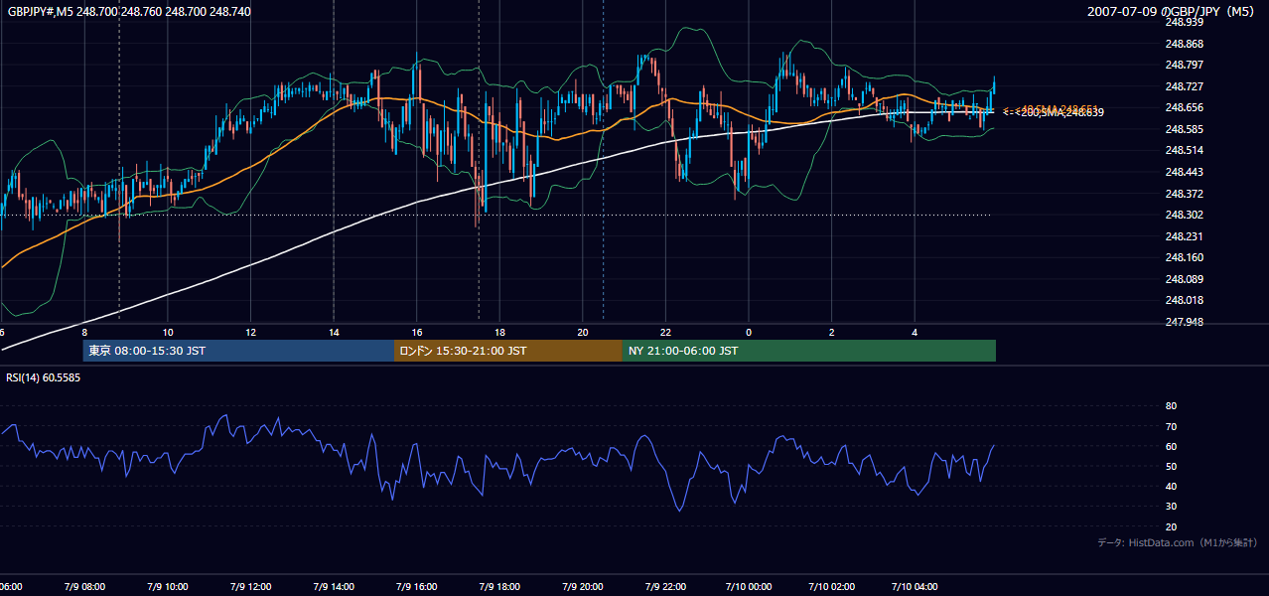The width and height of the screenshot is (1269, 596).
Task: Click the 248.231 price axis label
Action: click(1185, 236)
